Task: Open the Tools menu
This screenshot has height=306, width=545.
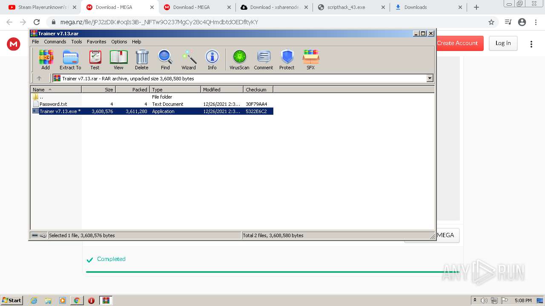Action: pyautogui.click(x=77, y=42)
